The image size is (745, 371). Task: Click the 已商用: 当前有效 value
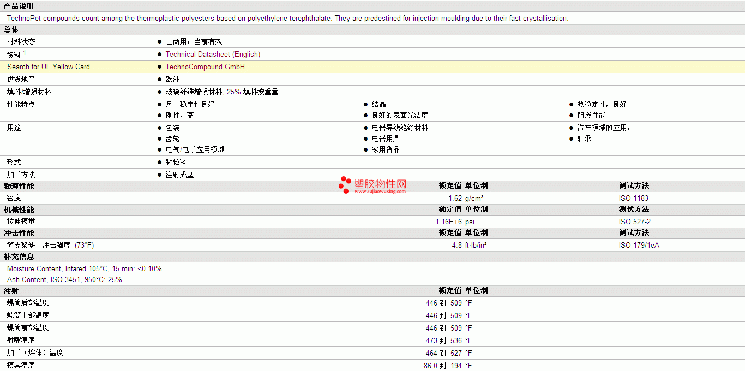tap(194, 42)
